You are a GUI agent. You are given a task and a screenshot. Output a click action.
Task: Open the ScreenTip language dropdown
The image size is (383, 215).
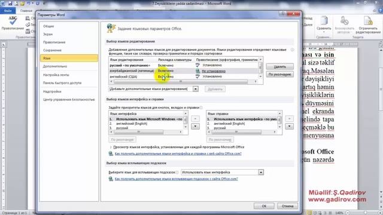(x=261, y=172)
